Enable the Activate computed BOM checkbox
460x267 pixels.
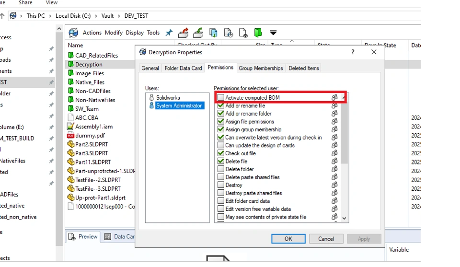pos(221,97)
